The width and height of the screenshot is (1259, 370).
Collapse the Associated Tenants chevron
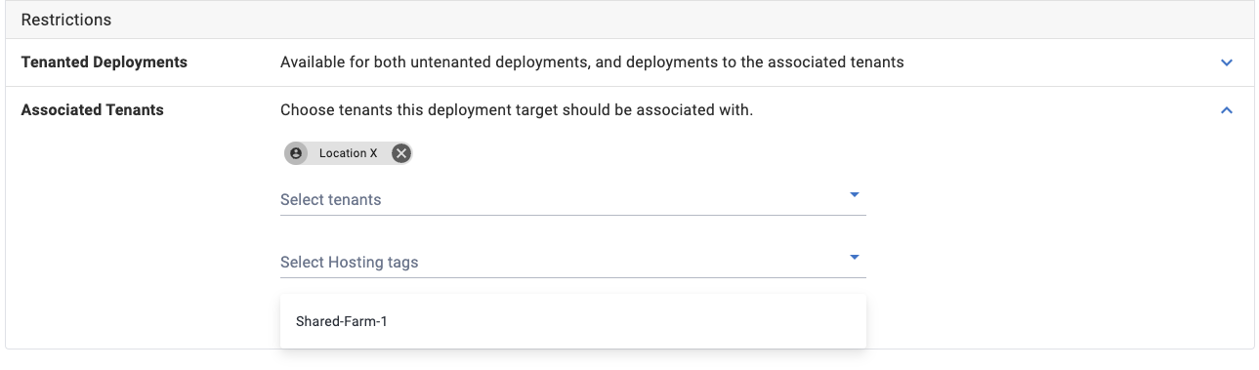click(1227, 110)
